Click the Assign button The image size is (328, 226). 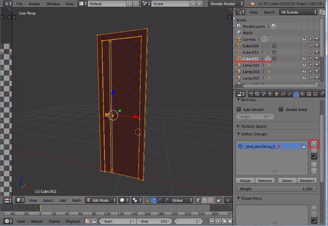pos(245,181)
